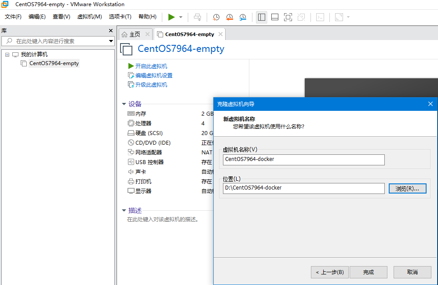Revert to snapshot using the orange arrow icon
This screenshot has width=438, height=285.
[230, 17]
